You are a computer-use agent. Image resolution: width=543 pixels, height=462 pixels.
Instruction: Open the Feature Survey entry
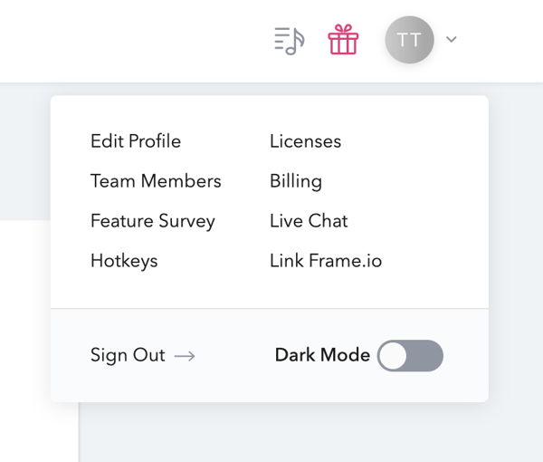pos(153,221)
